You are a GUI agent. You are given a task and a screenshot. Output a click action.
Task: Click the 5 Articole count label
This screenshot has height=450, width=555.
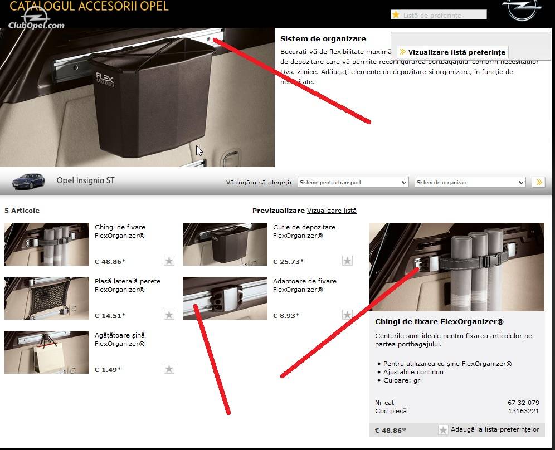tap(22, 211)
